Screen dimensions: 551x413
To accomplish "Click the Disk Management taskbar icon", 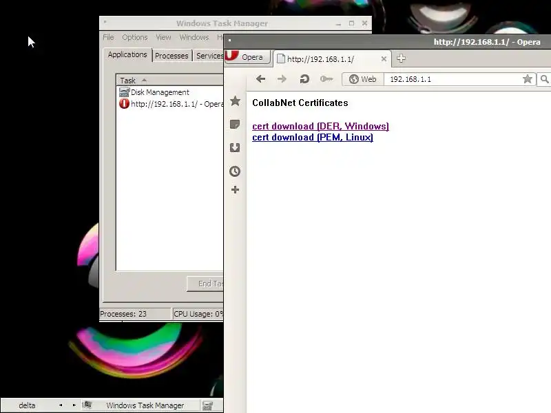I will click(208, 406).
